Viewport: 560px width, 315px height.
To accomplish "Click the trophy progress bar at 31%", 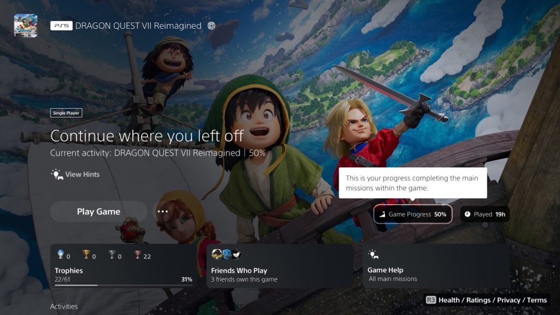I will [x=124, y=285].
